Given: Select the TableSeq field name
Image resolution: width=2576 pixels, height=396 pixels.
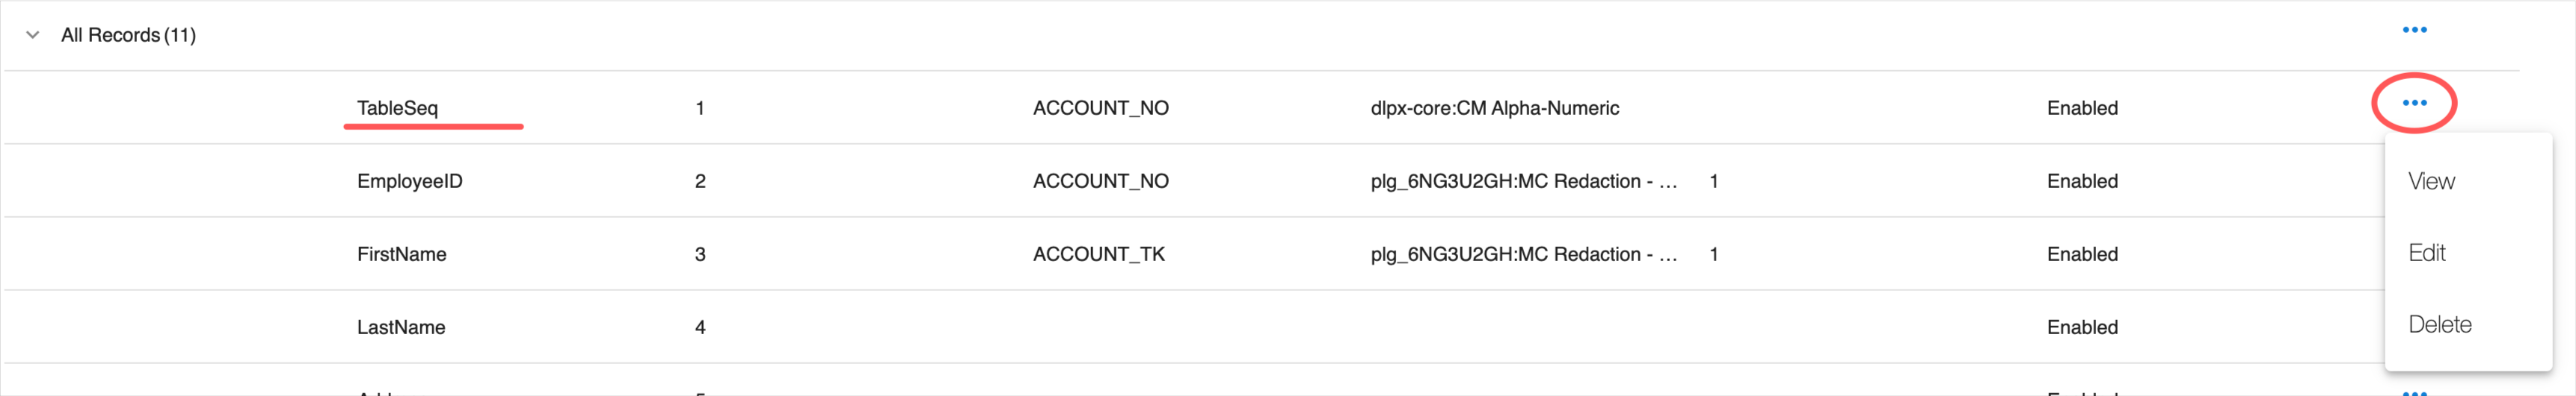Looking at the screenshot, I should 397,107.
